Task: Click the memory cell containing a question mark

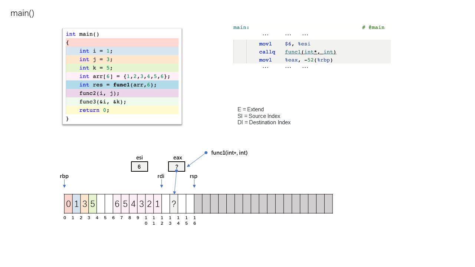Action: tap(174, 204)
